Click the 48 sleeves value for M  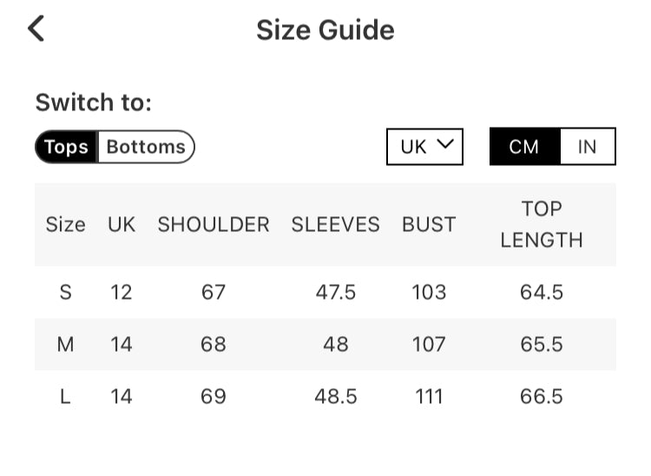(335, 344)
